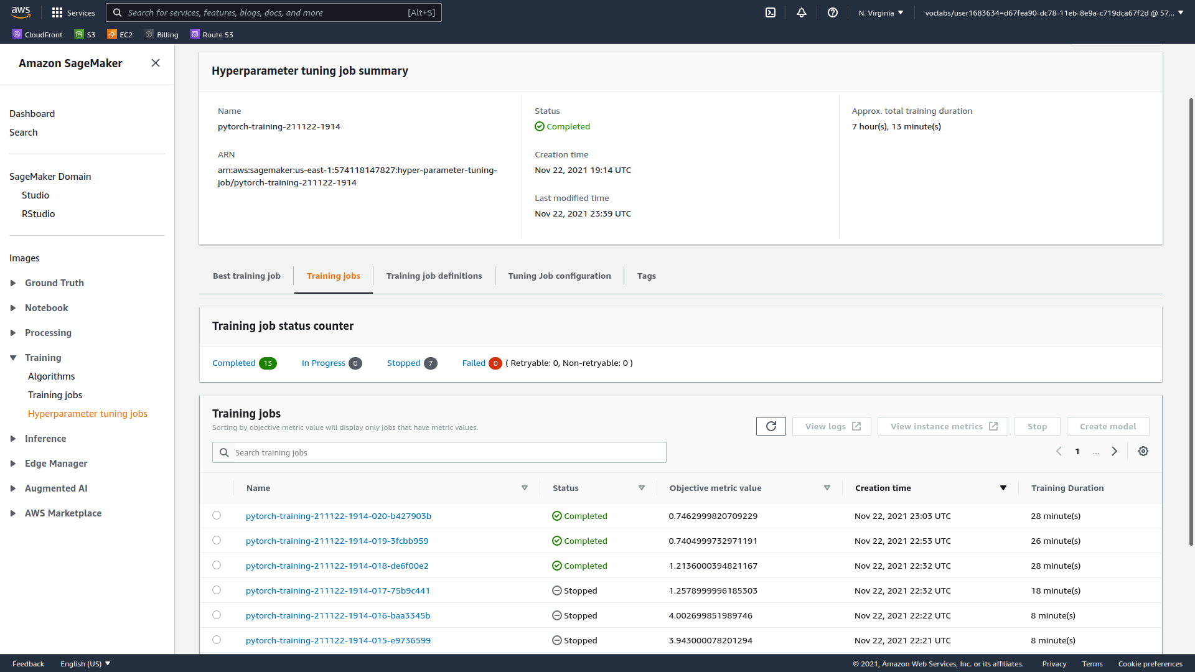Open the notifications bell icon

(x=802, y=12)
